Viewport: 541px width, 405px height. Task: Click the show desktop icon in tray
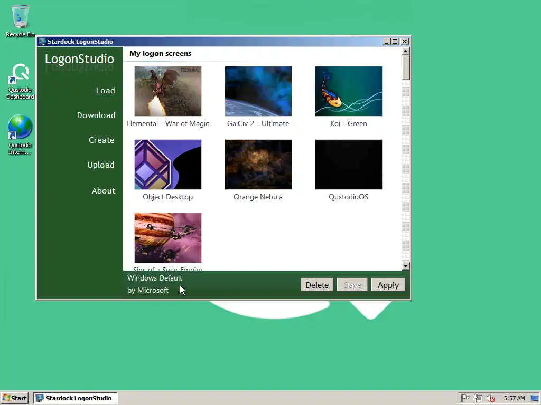pyautogui.click(x=535, y=399)
